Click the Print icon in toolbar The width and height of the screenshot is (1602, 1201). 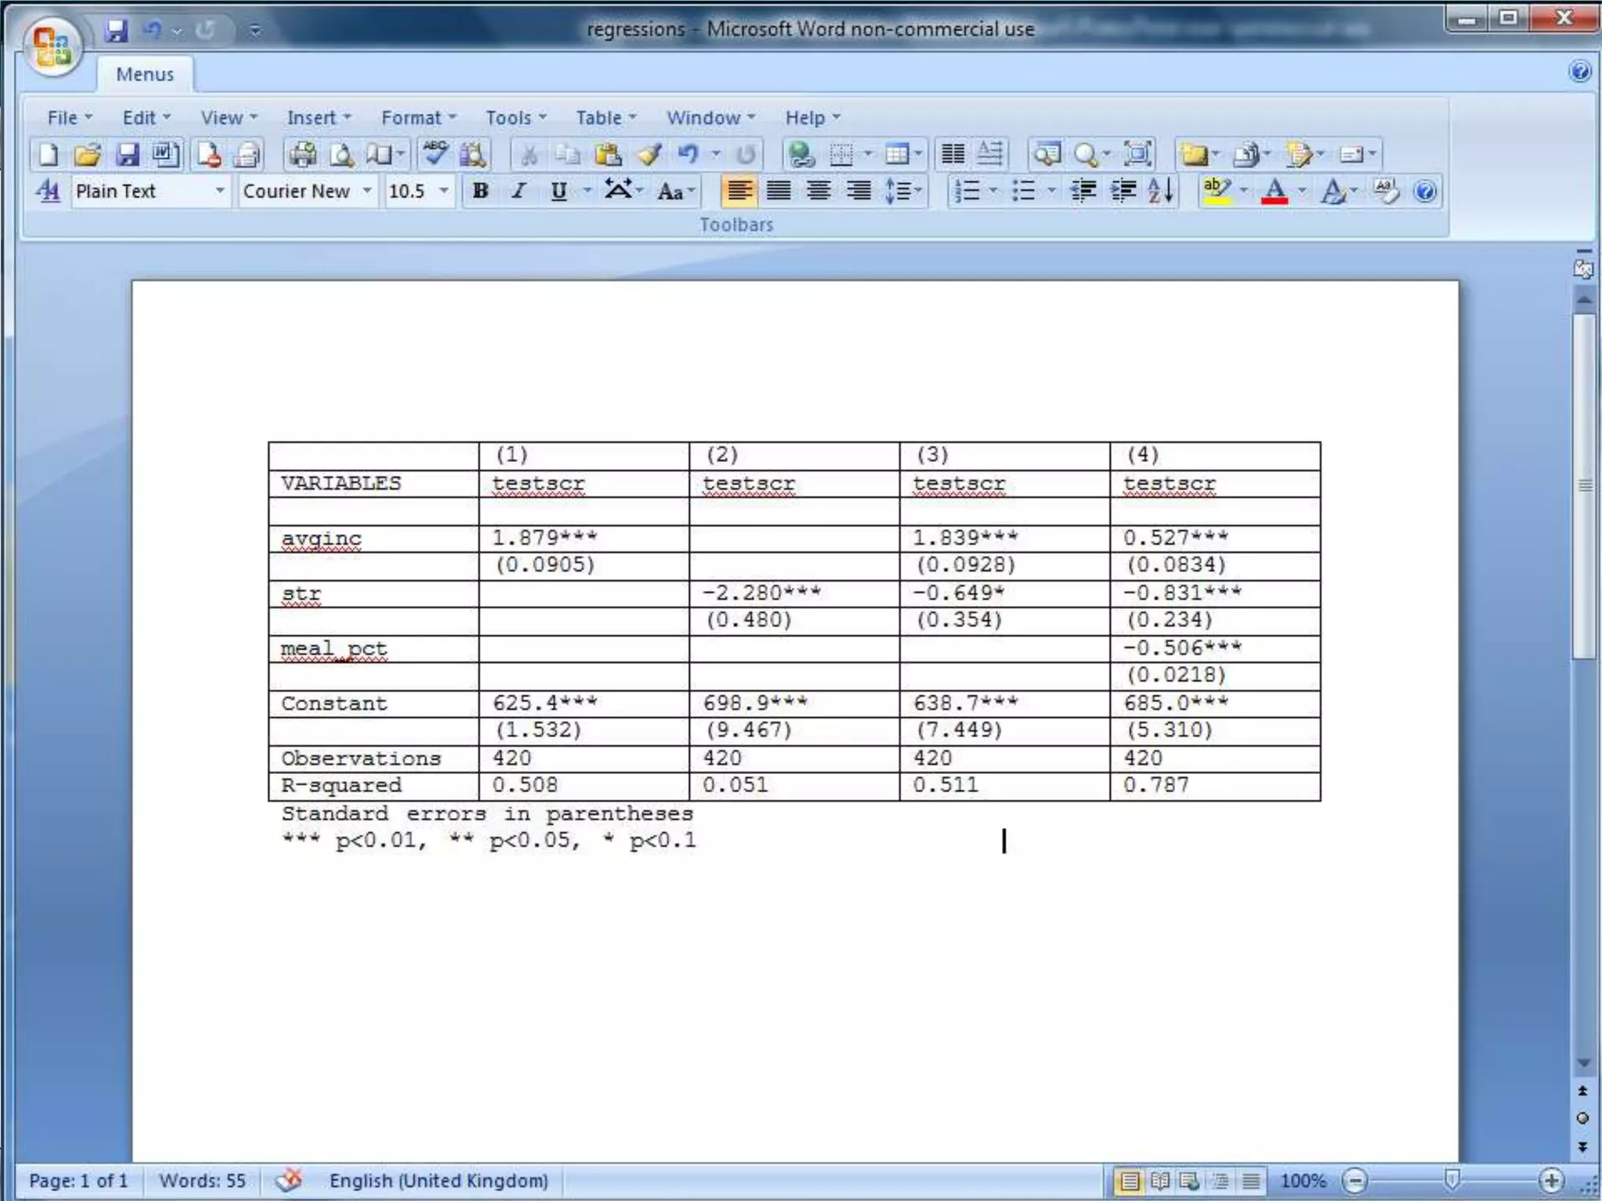point(302,155)
